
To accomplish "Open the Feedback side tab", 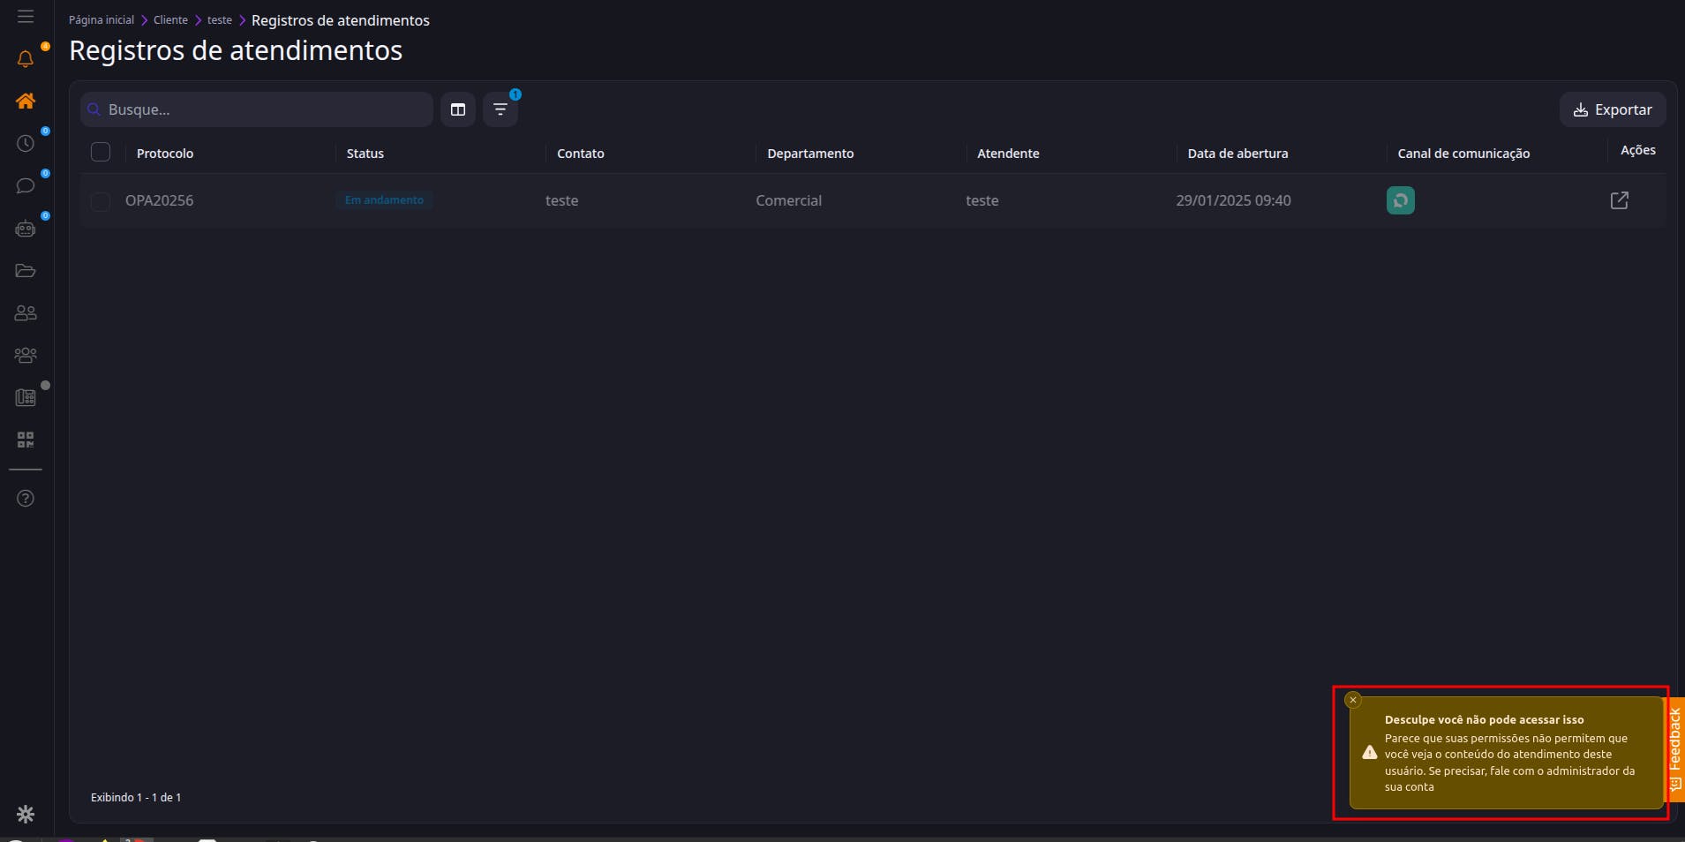I will 1674,749.
